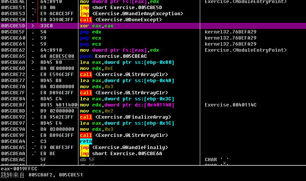Select push Exercise.005CBEAC instruction
This screenshot has width=306, height=181.
point(113,56)
